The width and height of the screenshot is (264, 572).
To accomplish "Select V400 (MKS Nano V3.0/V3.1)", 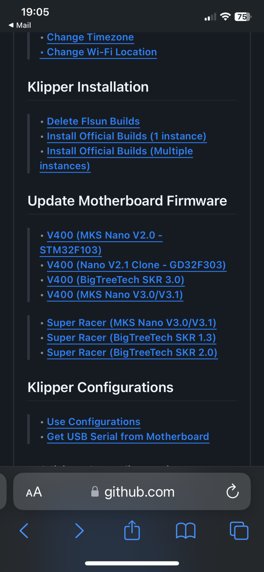I will pyautogui.click(x=115, y=295).
